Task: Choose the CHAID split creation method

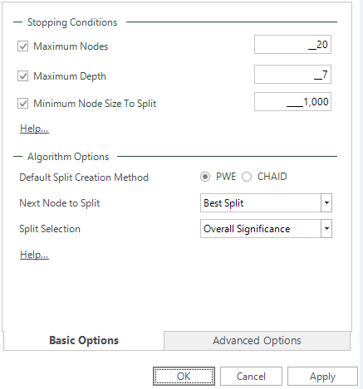Action: pyautogui.click(x=247, y=177)
